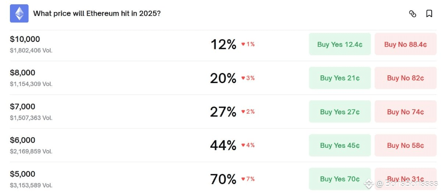441x193 pixels.
Task: Select the $7,000 outcome label
Action: [22, 107]
